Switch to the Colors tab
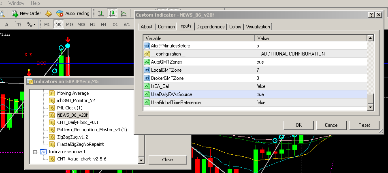Image resolution: width=388 pixels, height=173 pixels. pos(235,27)
